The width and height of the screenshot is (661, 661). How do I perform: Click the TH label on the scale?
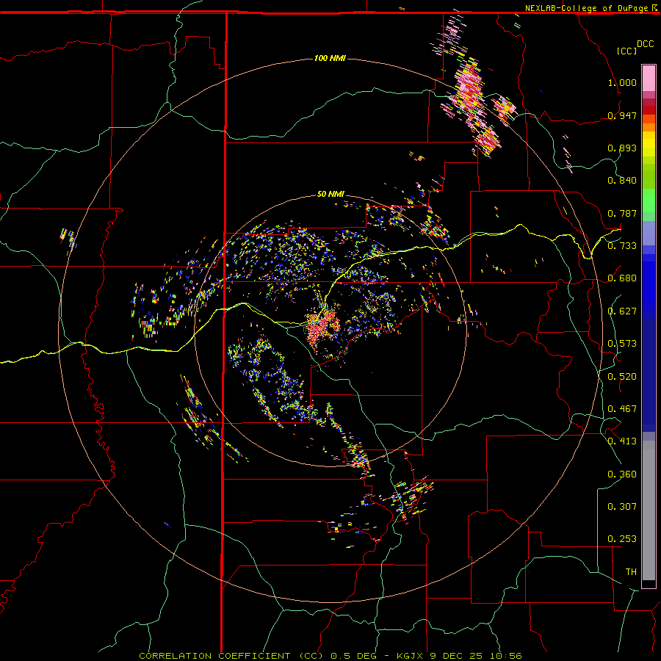tap(631, 572)
